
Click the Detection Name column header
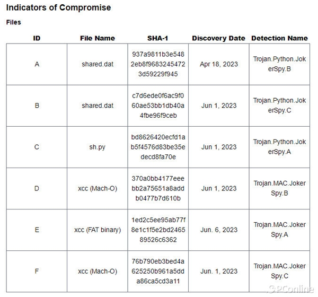[x=279, y=38]
